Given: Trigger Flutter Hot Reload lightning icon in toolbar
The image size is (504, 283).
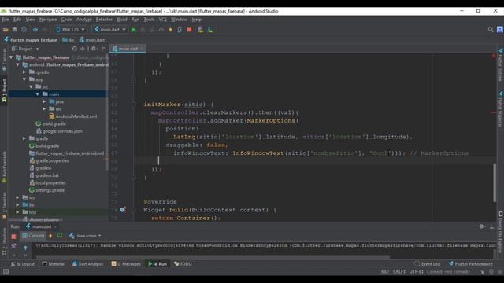Looking at the screenshot, I should [170, 30].
